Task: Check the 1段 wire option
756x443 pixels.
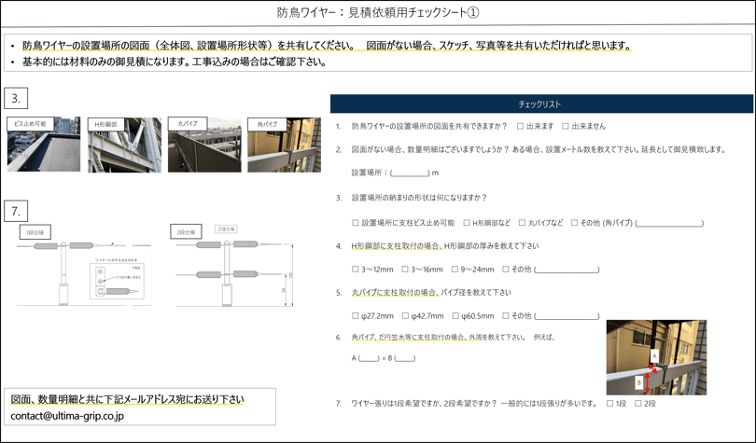Action: 609,404
